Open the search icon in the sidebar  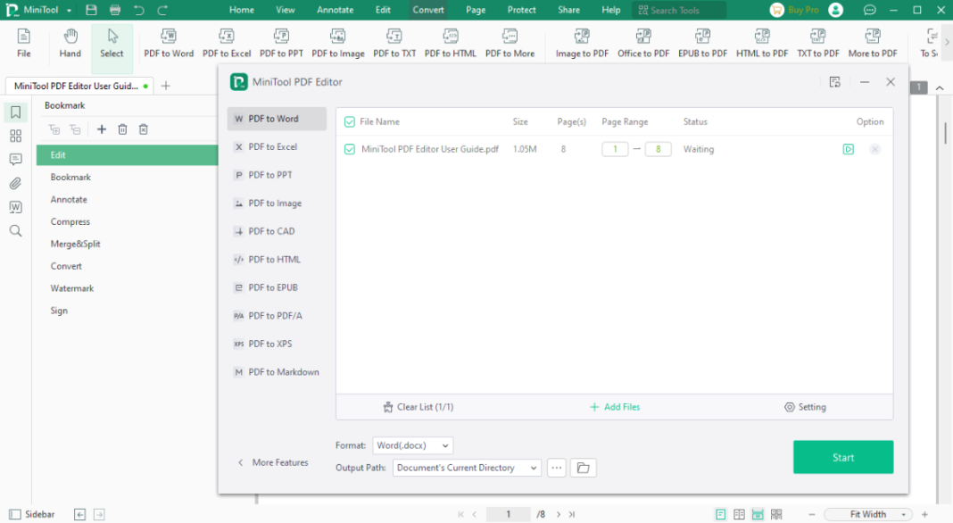click(x=15, y=230)
